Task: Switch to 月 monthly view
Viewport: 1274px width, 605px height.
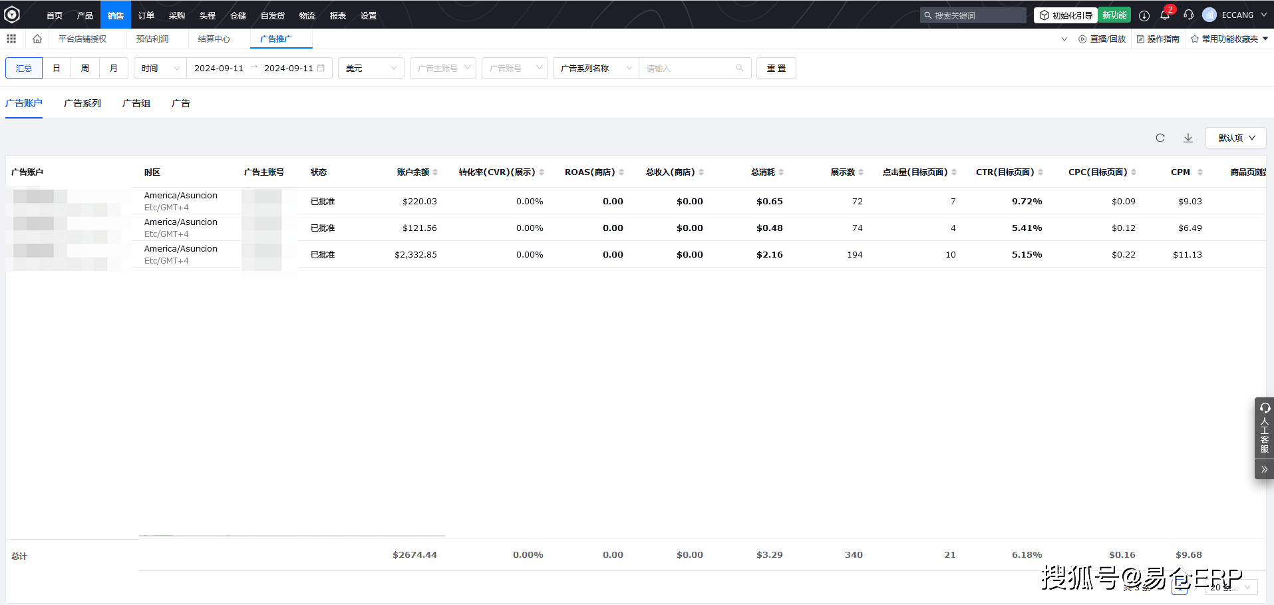Action: point(114,68)
